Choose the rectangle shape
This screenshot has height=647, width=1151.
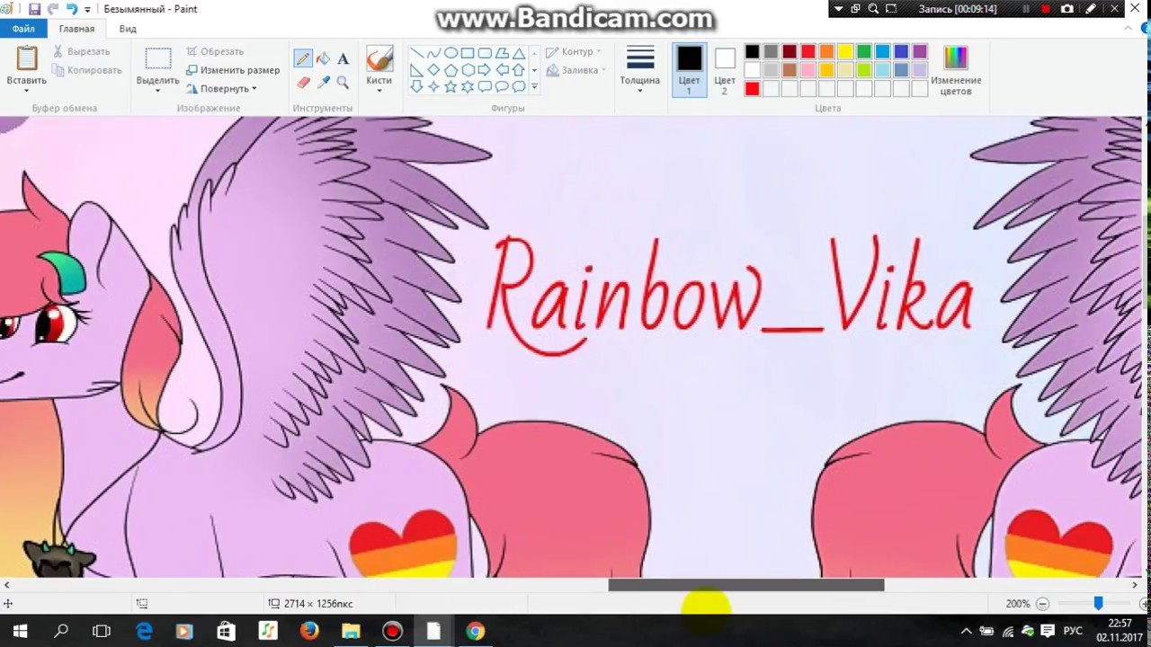[x=468, y=53]
